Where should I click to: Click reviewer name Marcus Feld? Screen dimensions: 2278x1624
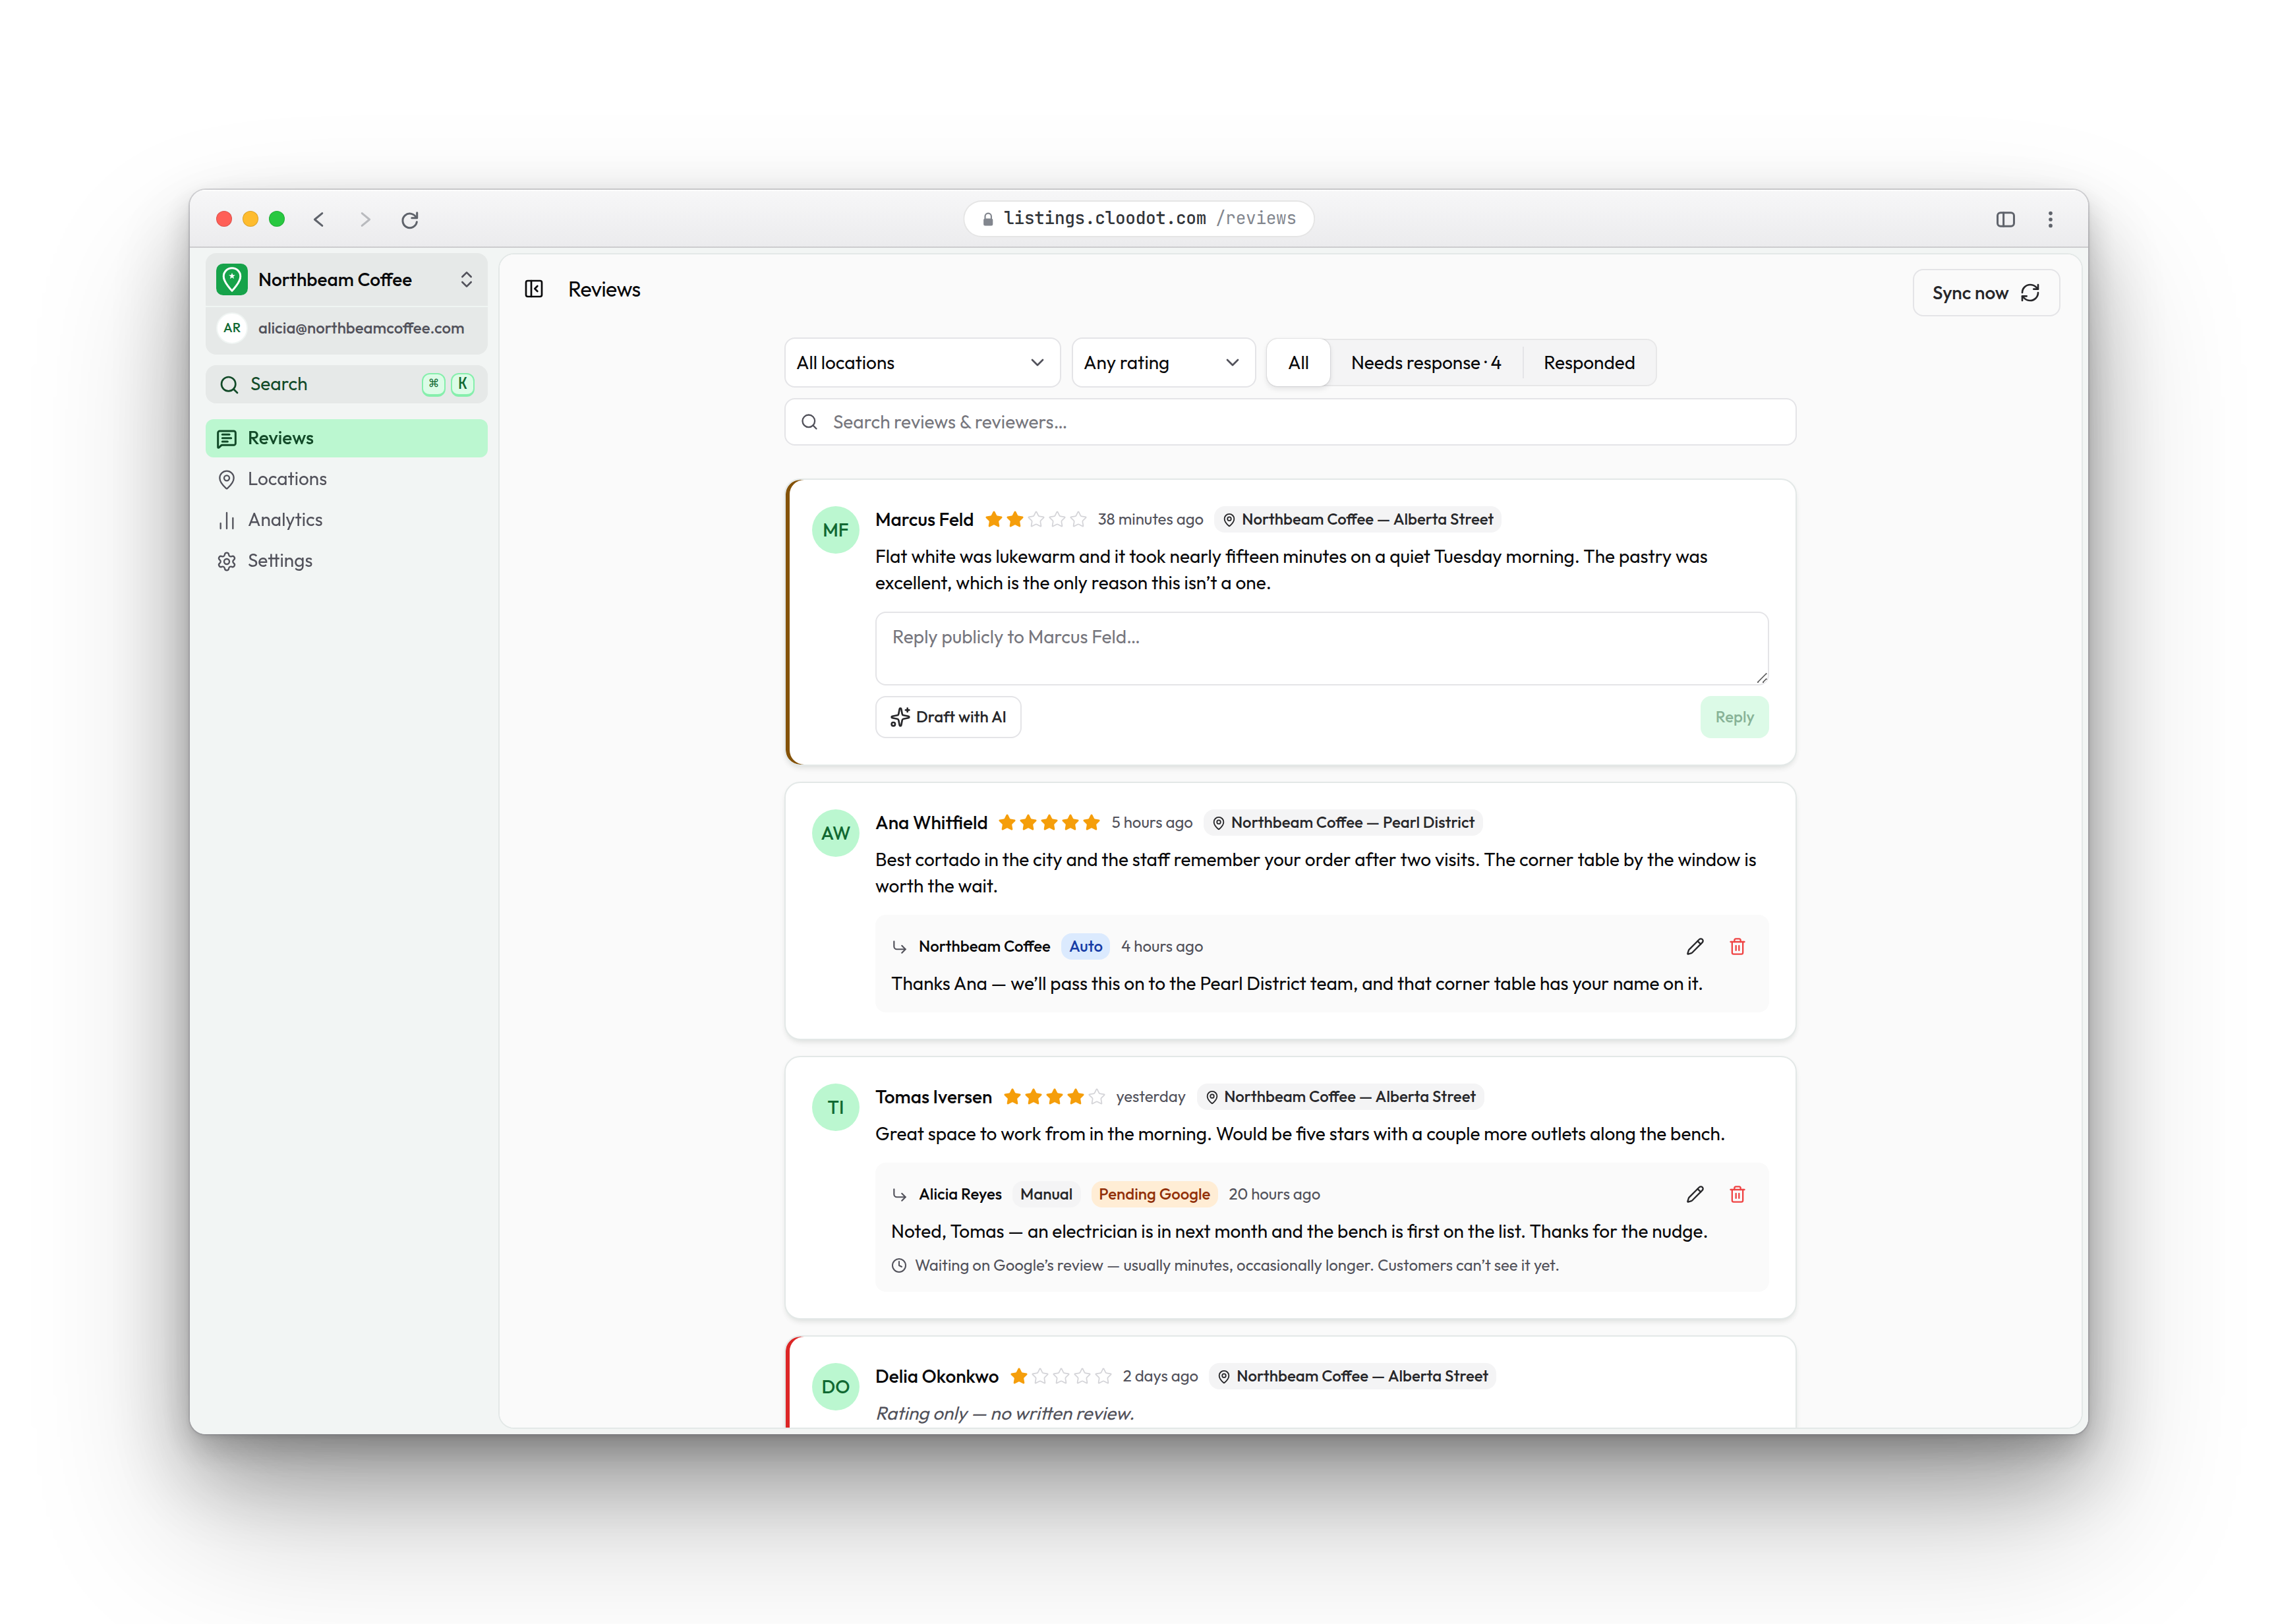pyautogui.click(x=924, y=519)
